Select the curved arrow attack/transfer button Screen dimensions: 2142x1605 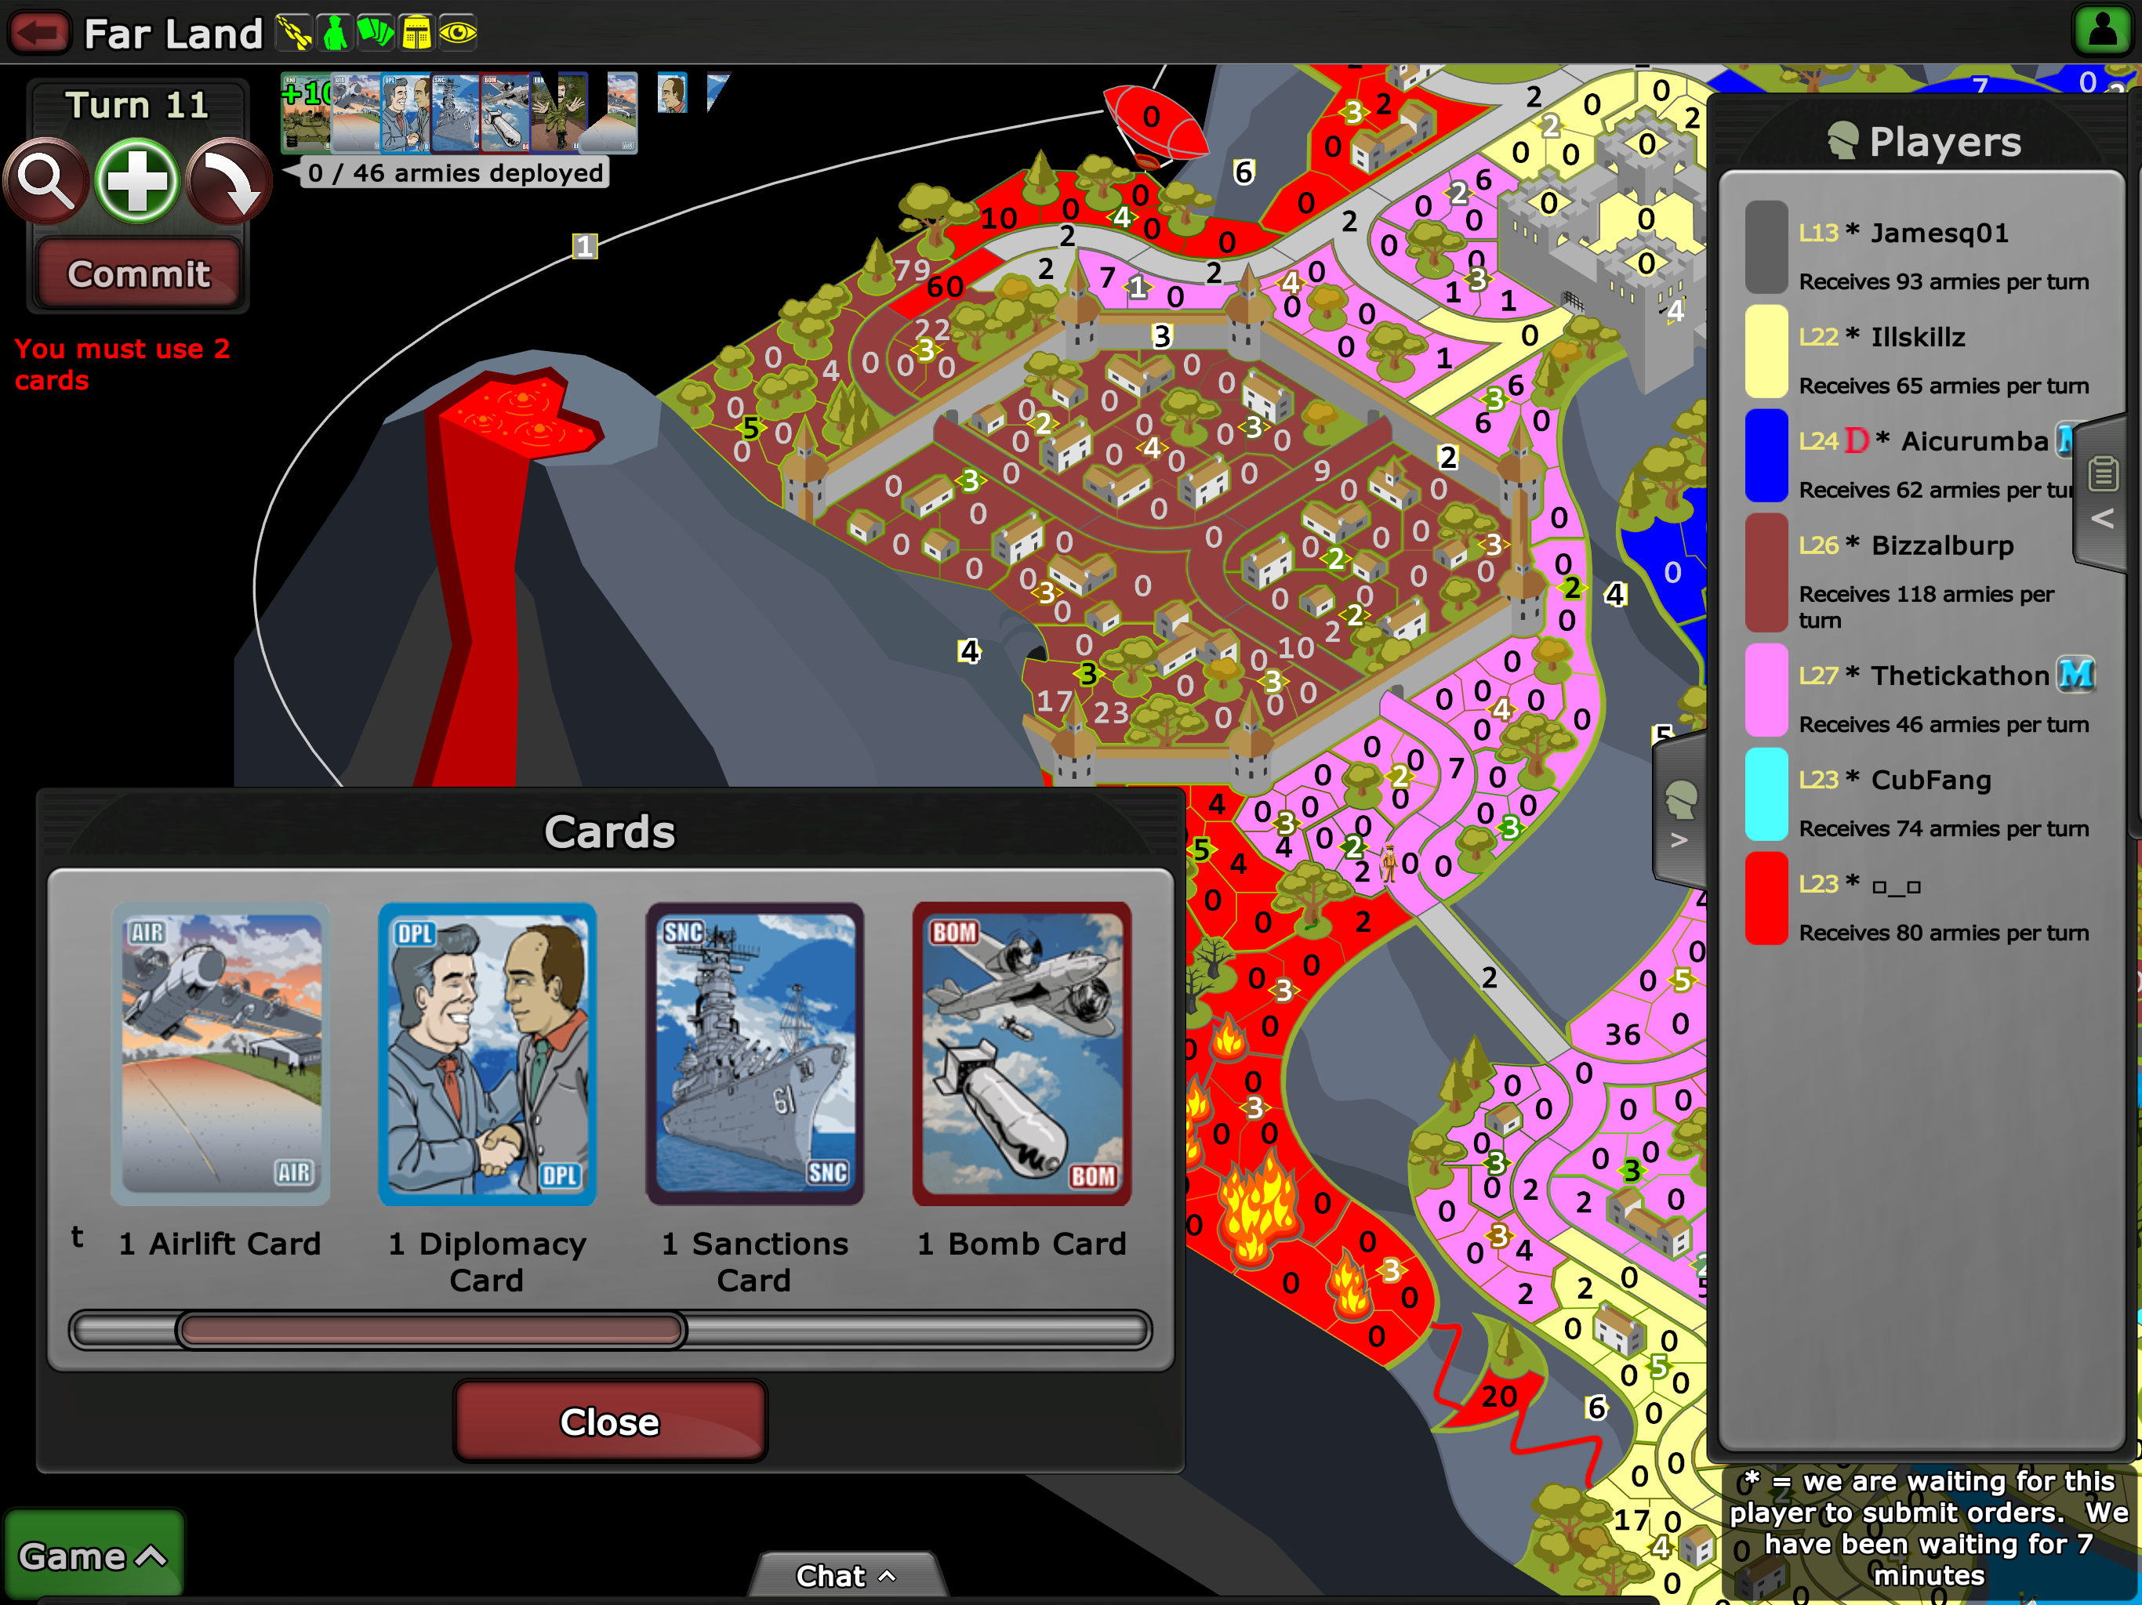pyautogui.click(x=228, y=181)
